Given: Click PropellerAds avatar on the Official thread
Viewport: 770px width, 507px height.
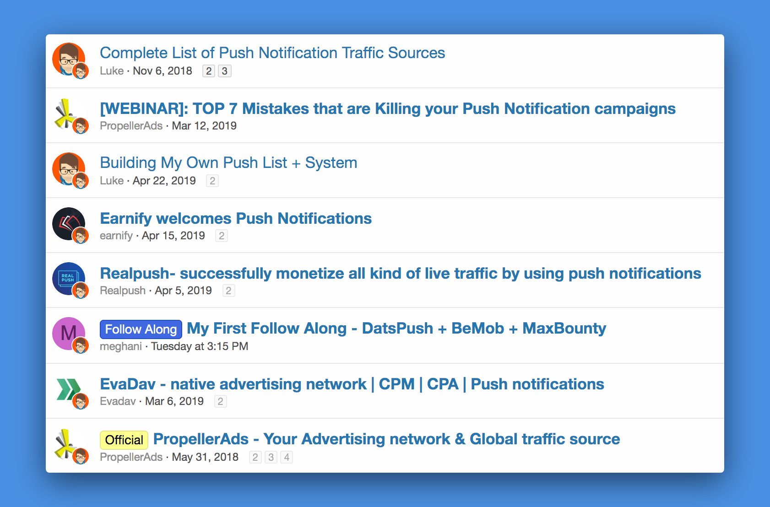Looking at the screenshot, I should 69,444.
